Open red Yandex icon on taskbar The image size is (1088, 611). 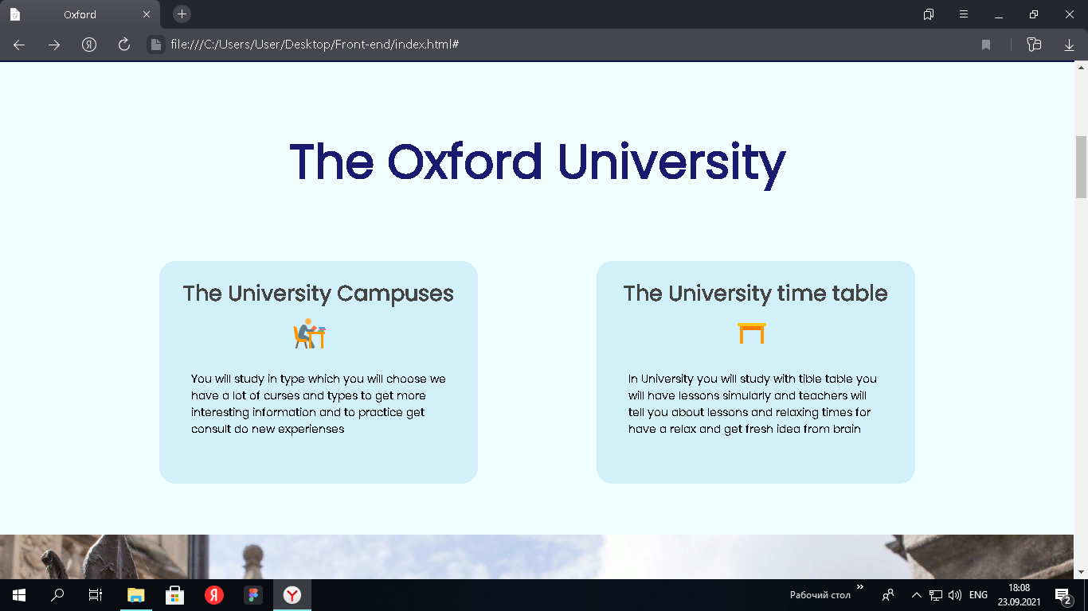click(x=213, y=595)
